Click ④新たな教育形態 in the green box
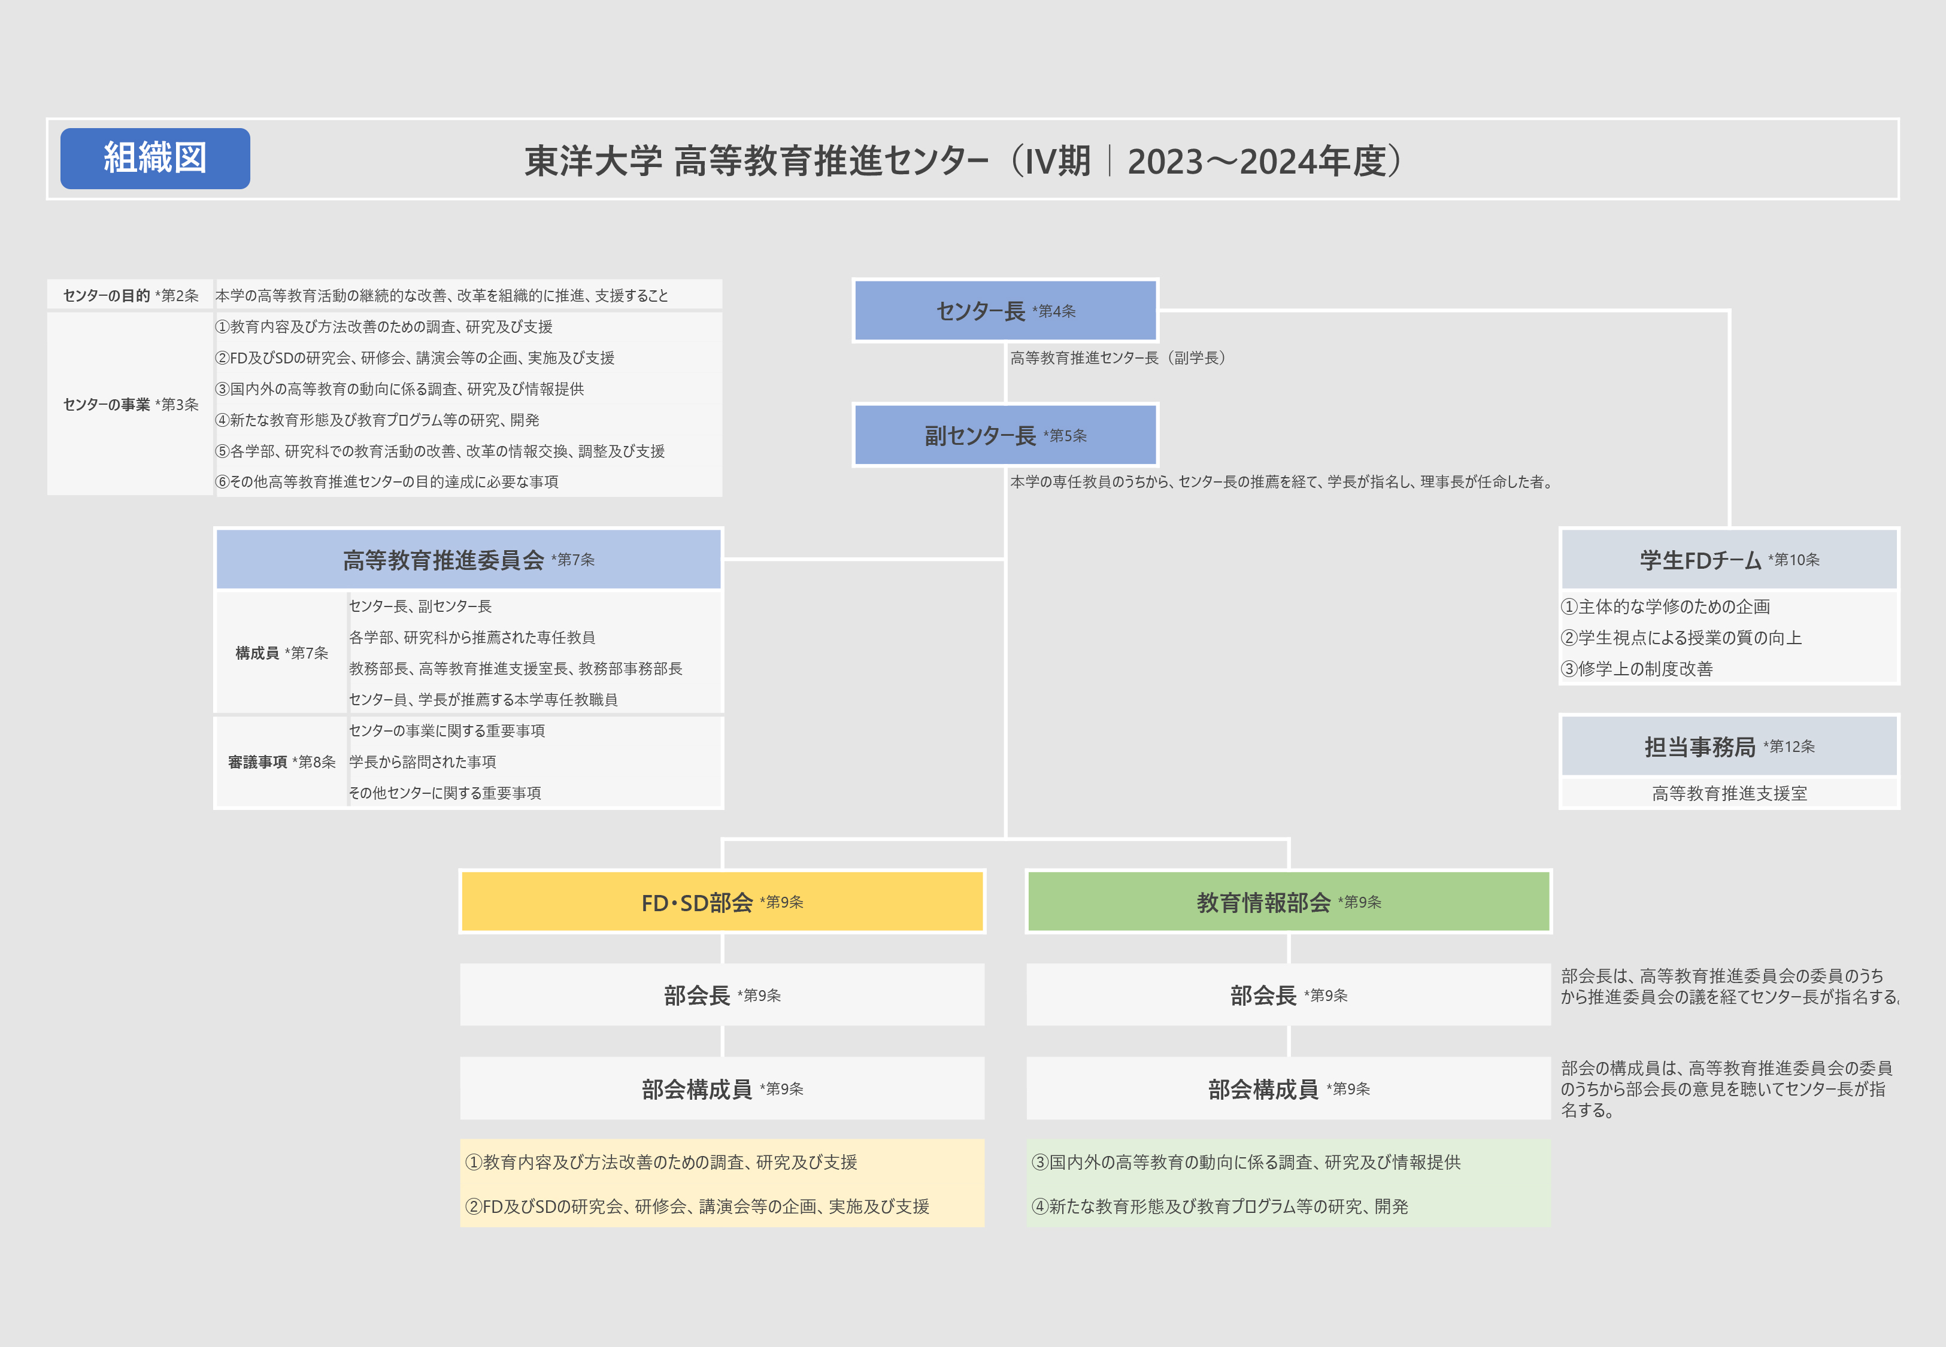This screenshot has height=1347, width=1946. click(x=1220, y=1207)
